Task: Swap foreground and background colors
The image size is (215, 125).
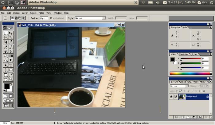Action: pyautogui.click(x=11, y=84)
